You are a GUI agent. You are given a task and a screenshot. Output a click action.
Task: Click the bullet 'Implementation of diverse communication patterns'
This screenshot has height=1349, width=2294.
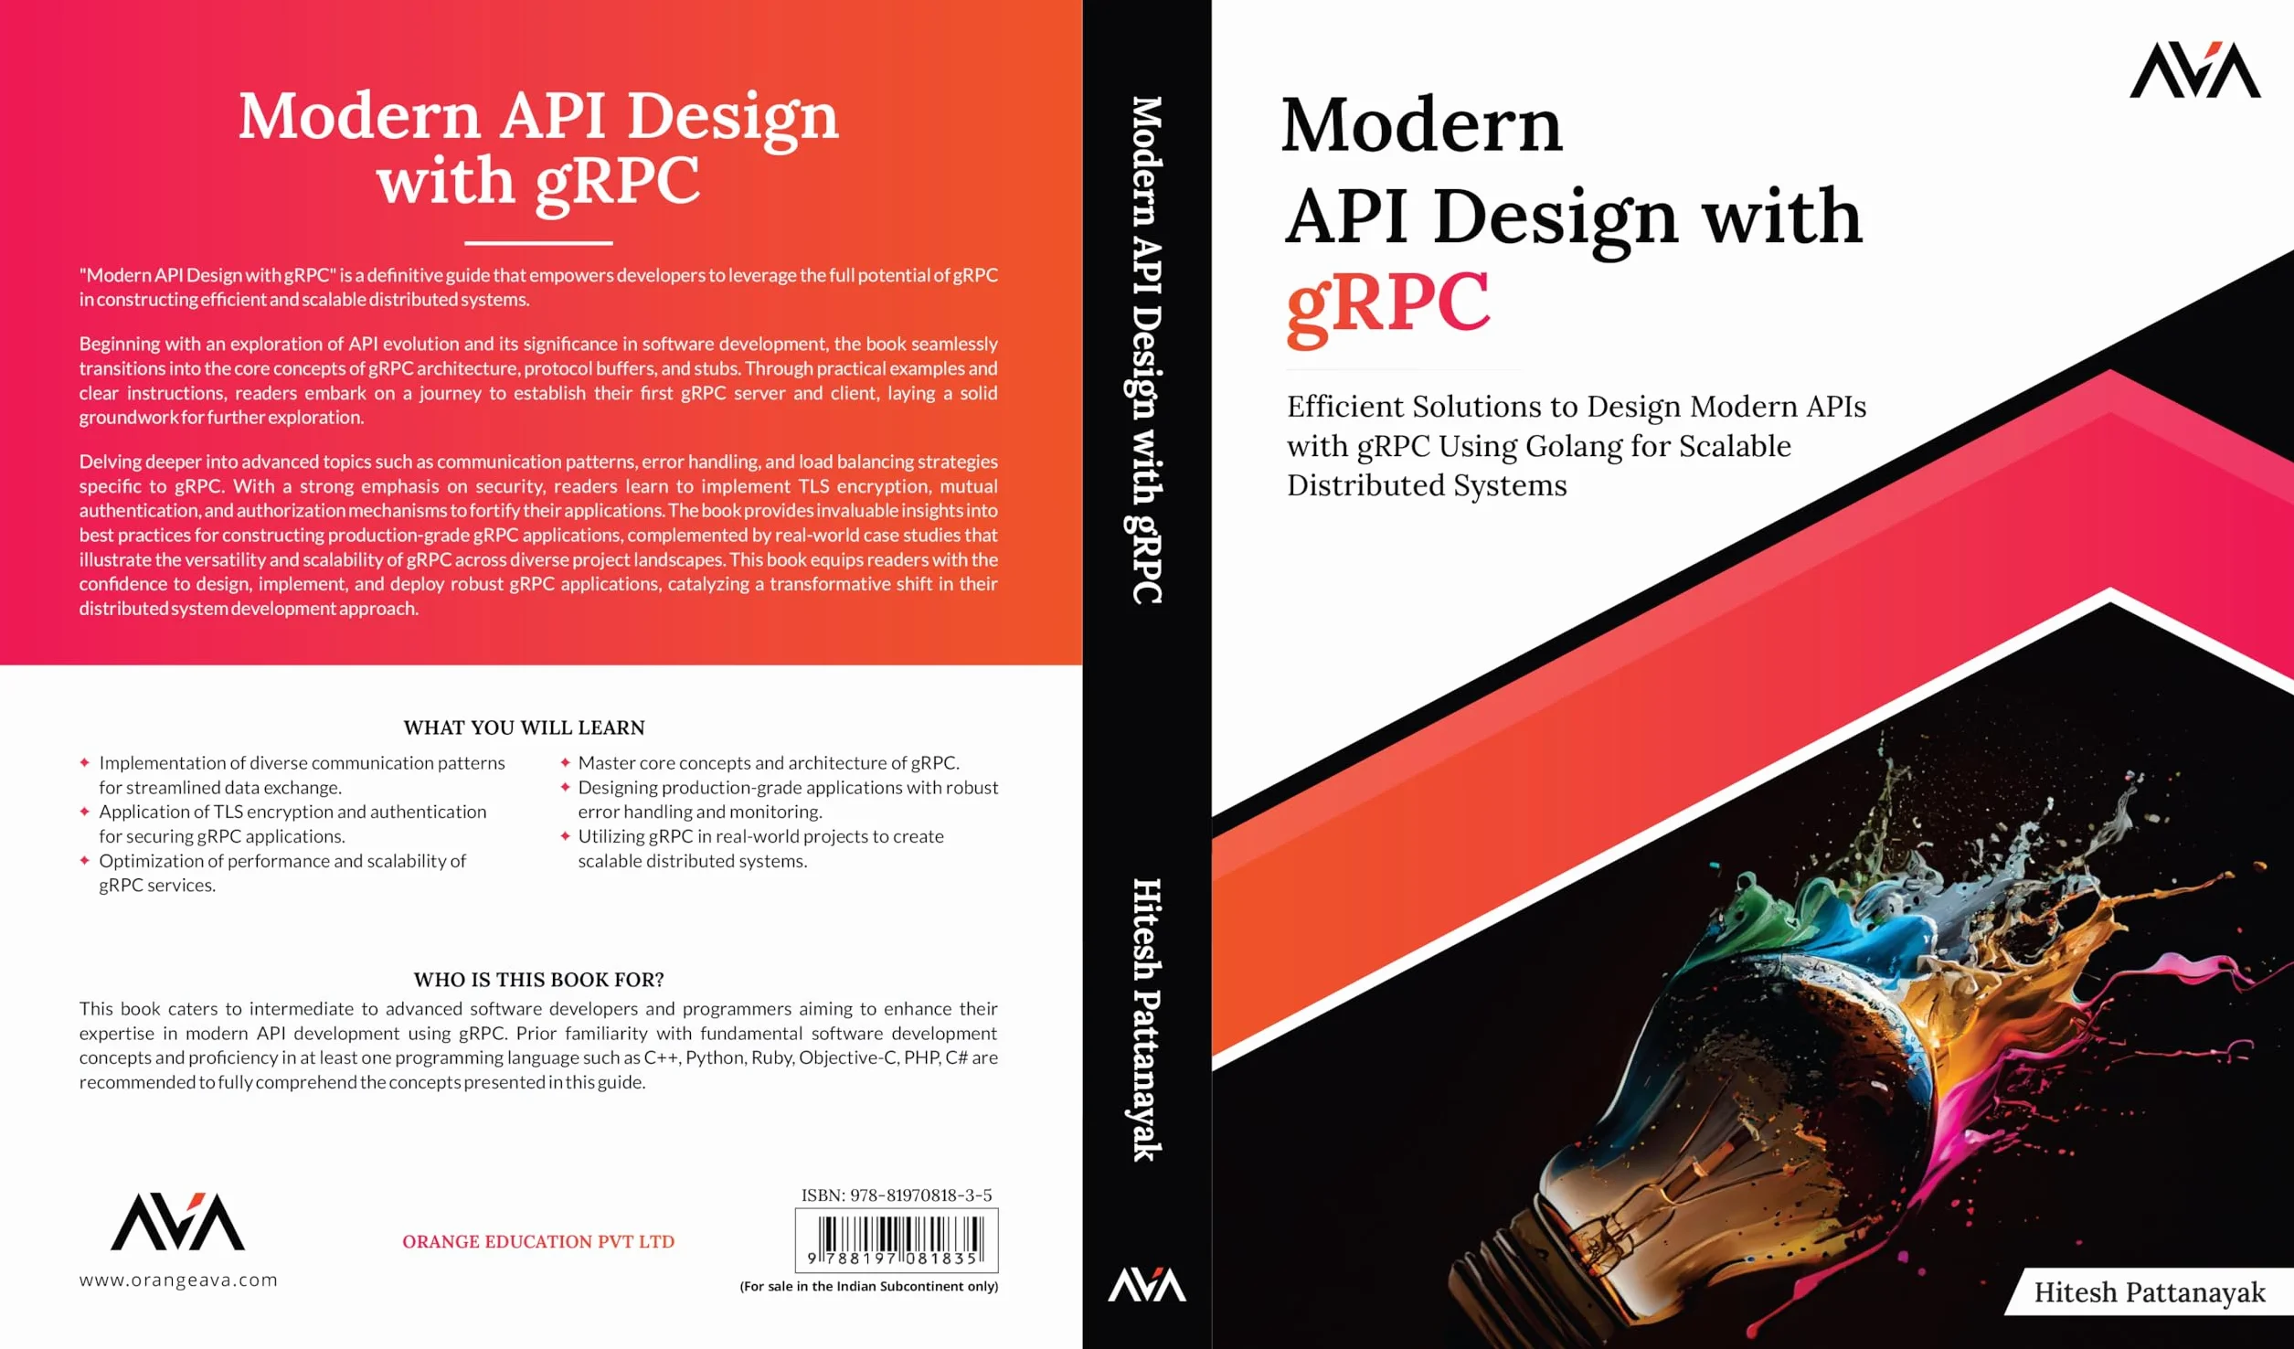coord(302,774)
